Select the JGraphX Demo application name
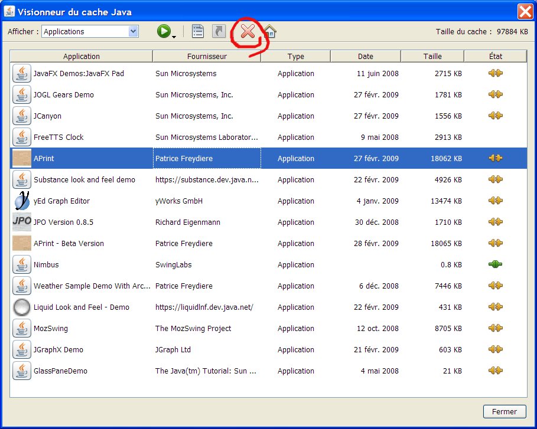Image resolution: width=537 pixels, height=429 pixels. pos(58,349)
